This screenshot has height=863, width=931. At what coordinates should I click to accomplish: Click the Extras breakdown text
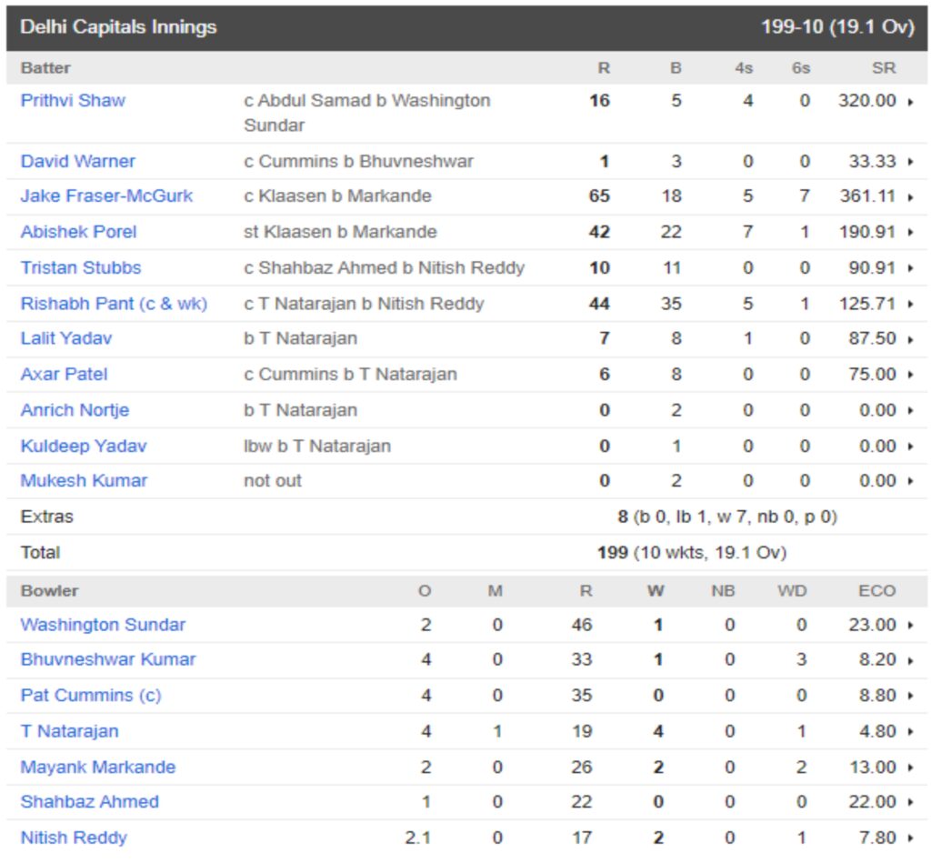pyautogui.click(x=727, y=517)
